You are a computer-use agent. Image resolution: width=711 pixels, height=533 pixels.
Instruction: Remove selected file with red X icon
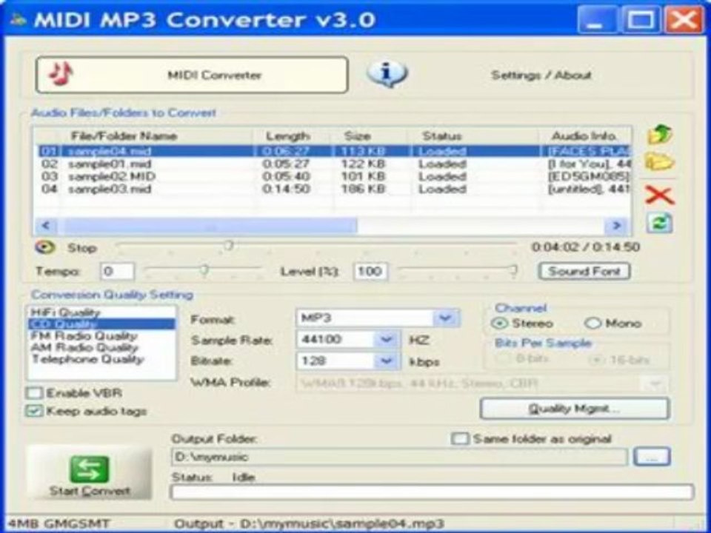(659, 195)
